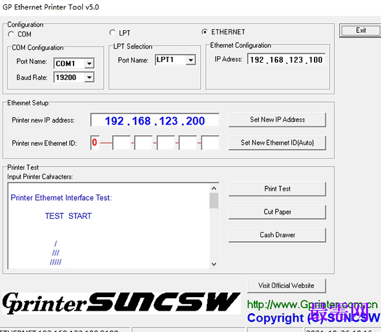Click Set New Ethernet ID(Auto) button
381x332 pixels.
click(277, 143)
